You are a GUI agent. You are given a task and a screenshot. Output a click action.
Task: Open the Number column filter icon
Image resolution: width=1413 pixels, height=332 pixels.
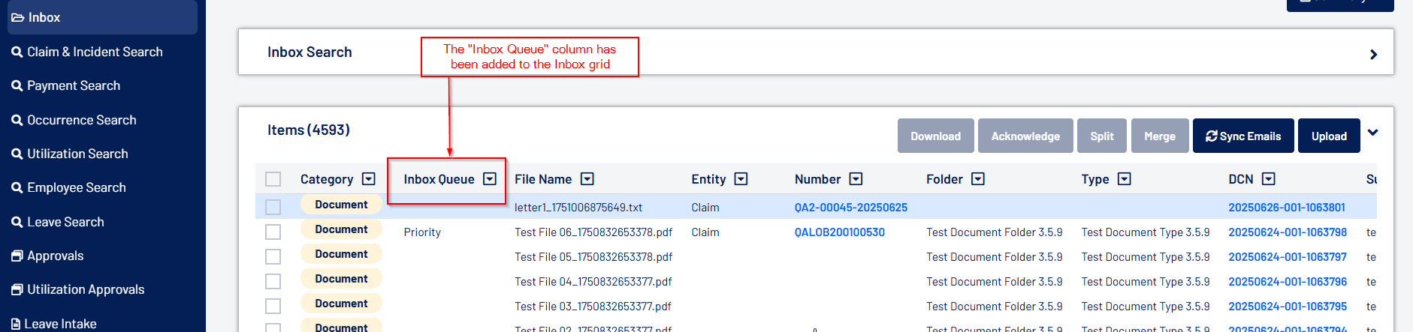pyautogui.click(x=856, y=179)
